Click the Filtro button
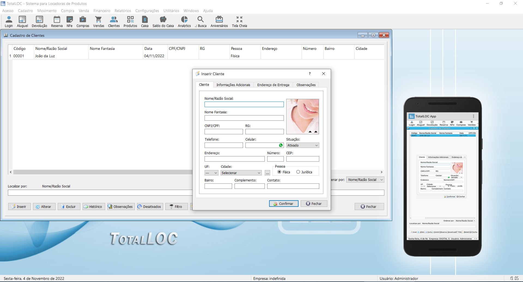Image resolution: width=523 pixels, height=282 pixels. 177,207
